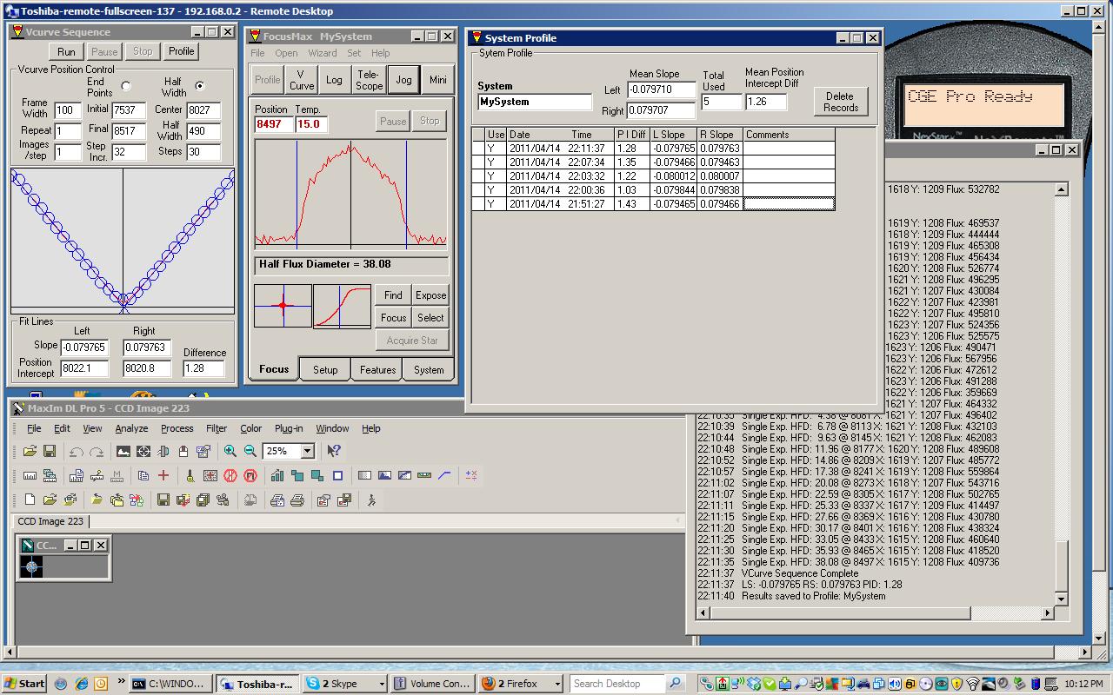Use 'Y' cell for 22:11:37 profile row
Image resolution: width=1113 pixels, height=695 pixels.
pos(496,149)
